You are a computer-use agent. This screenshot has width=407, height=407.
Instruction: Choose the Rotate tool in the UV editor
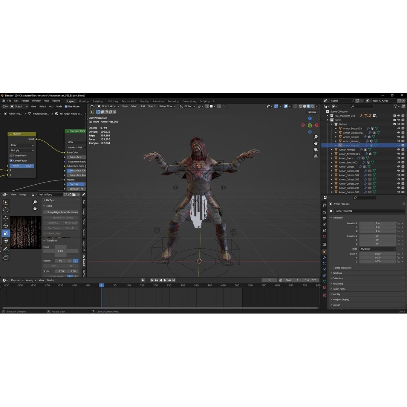6,226
